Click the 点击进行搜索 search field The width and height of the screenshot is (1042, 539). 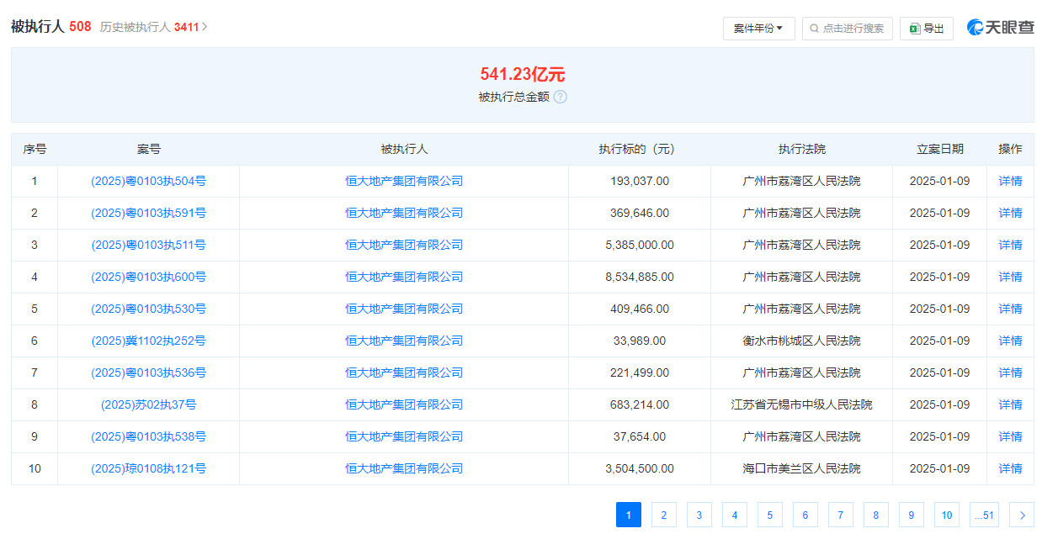coord(847,29)
